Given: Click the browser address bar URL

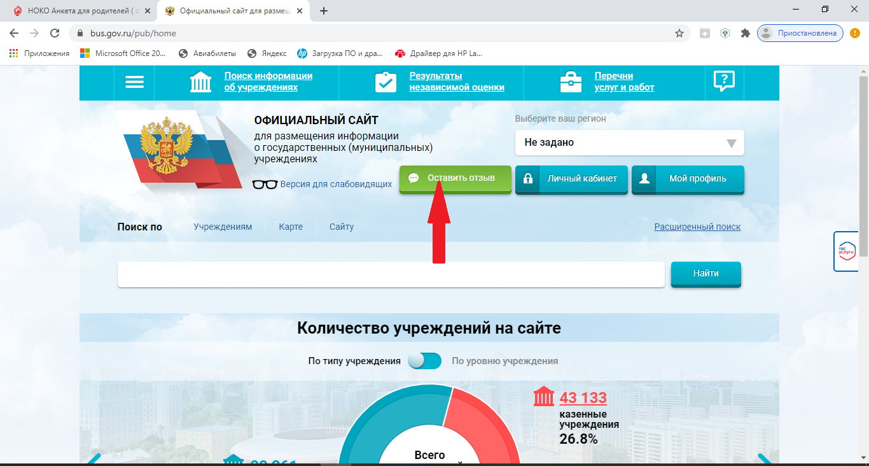Looking at the screenshot, I should click(133, 33).
